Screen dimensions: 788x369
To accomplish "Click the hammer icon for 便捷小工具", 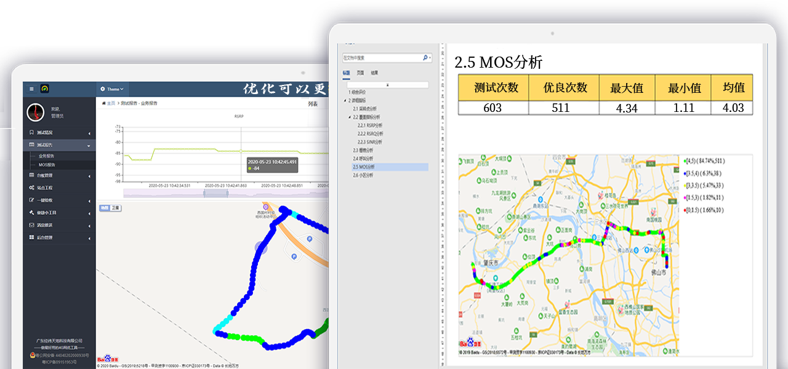I will [x=31, y=212].
